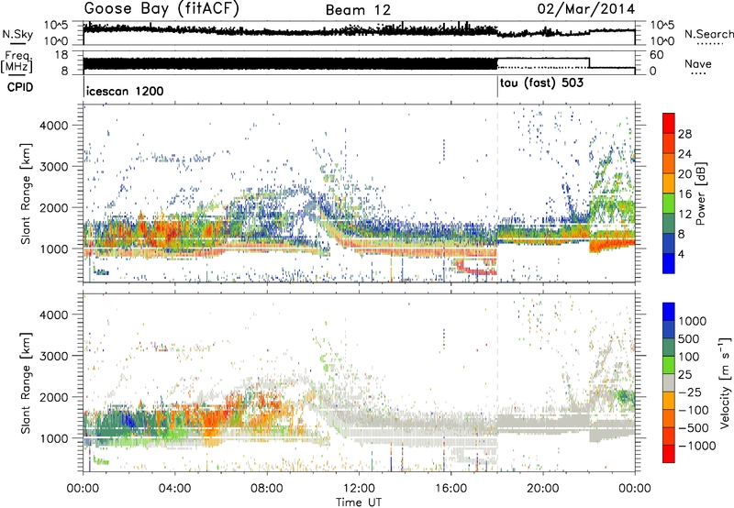
Task: Click the 'Velocity [m s-1]' color bar label
Action: click(x=725, y=382)
